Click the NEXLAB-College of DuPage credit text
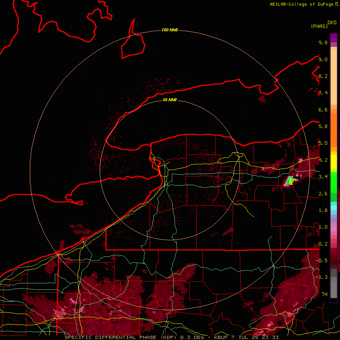 [x=301, y=4]
